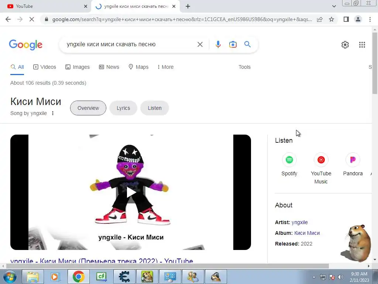
Task: Open new tab with plus button
Action: (188, 6)
